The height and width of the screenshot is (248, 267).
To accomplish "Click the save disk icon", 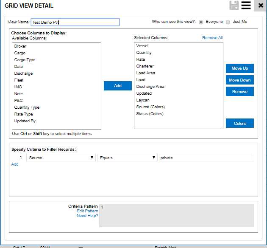I will coord(234,6).
